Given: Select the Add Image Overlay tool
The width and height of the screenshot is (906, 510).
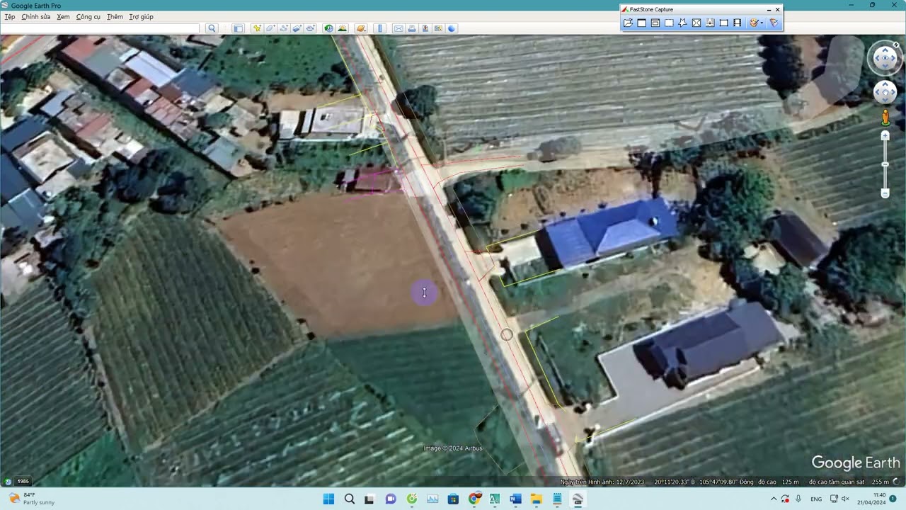Looking at the screenshot, I should pyautogui.click(x=297, y=28).
